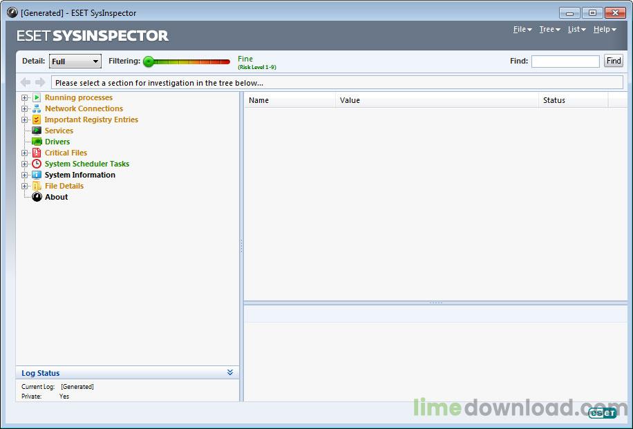Select Critical Files in the tree
Screen dimensions: 633x429
pos(66,153)
